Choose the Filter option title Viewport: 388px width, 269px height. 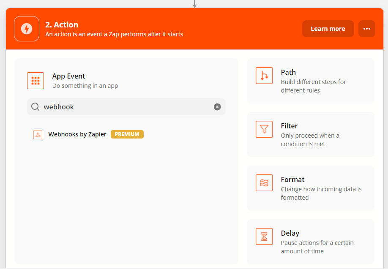coord(289,126)
